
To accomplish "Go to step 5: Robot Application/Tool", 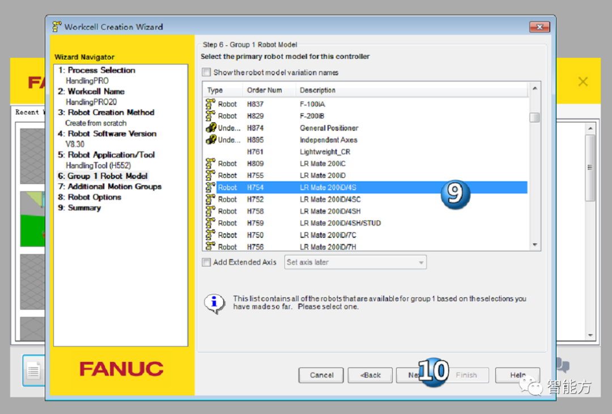I will click(106, 155).
